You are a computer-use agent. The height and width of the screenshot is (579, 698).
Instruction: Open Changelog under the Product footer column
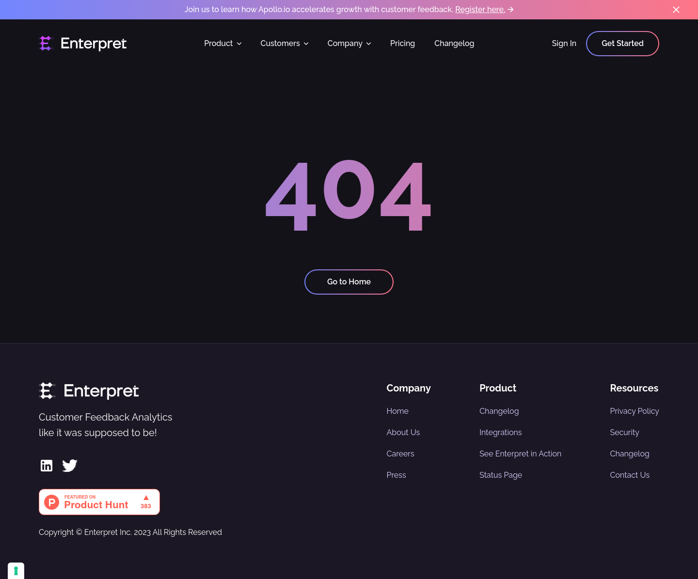(499, 411)
